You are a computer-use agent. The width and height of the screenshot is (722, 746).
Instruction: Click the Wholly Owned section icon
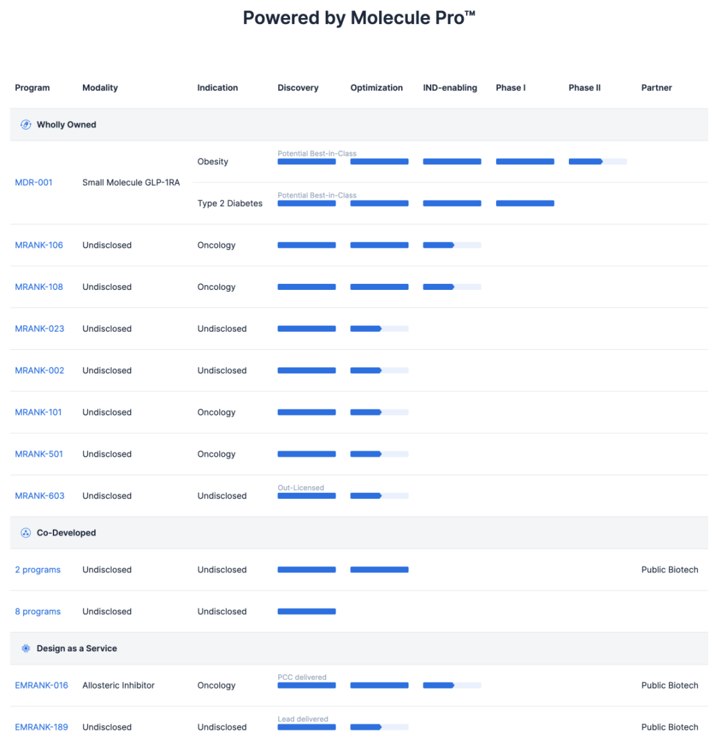[26, 124]
